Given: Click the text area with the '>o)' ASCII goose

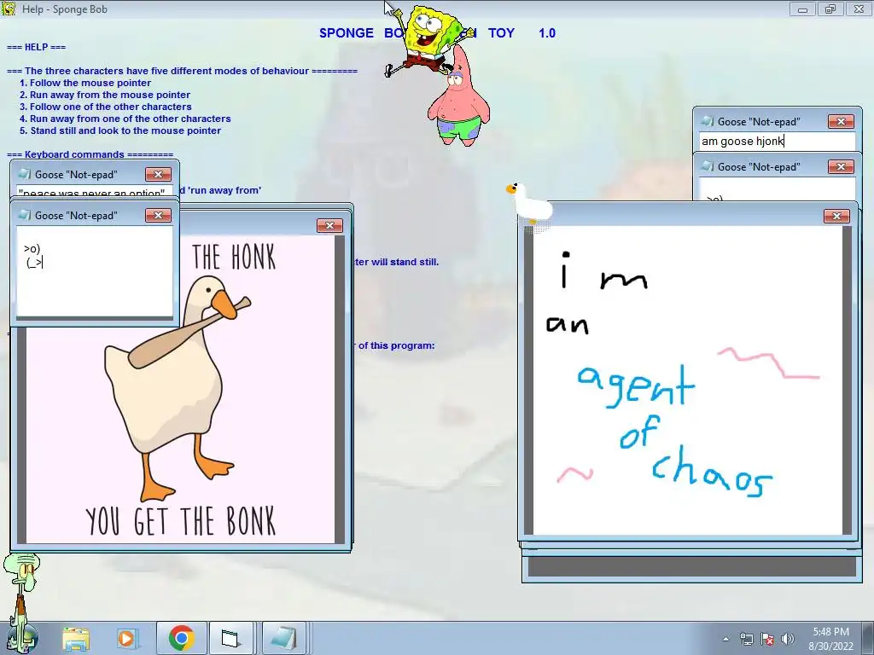Looking at the screenshot, I should 95,271.
